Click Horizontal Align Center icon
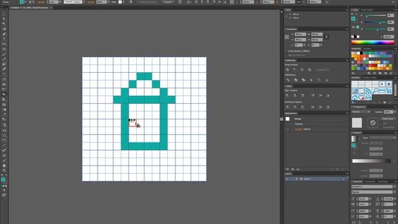The height and width of the screenshot is (224, 398). [295, 95]
